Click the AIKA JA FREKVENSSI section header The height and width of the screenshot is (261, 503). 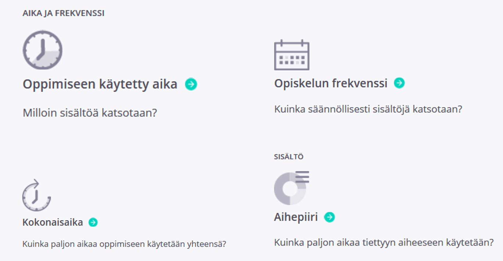click(63, 13)
